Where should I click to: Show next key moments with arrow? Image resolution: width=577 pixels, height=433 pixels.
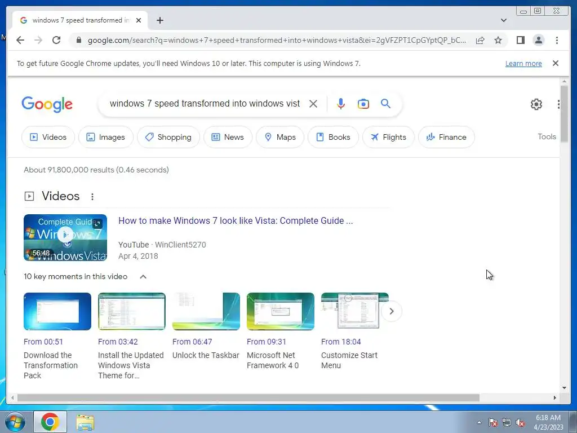(x=392, y=311)
